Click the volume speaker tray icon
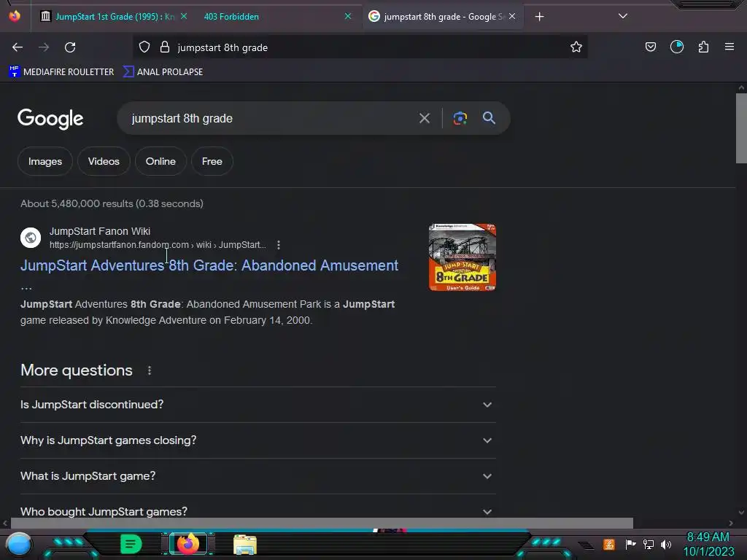747x560 pixels. [666, 544]
